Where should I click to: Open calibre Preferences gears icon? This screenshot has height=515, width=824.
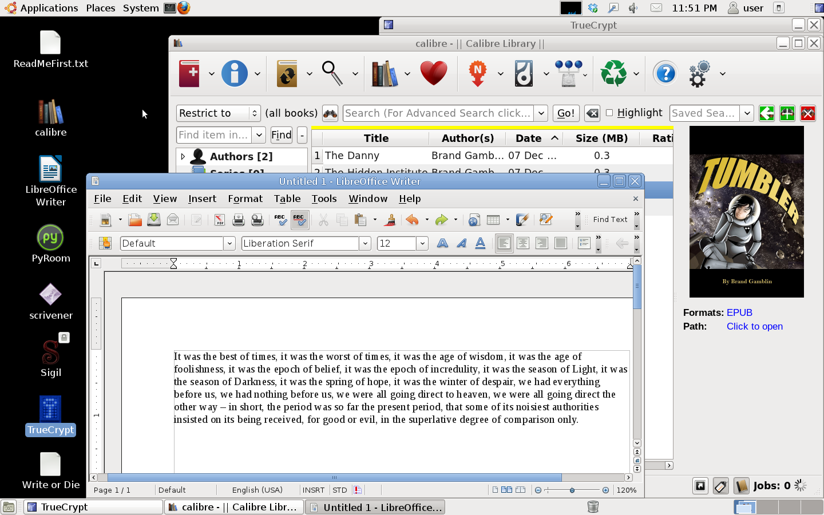coord(699,73)
